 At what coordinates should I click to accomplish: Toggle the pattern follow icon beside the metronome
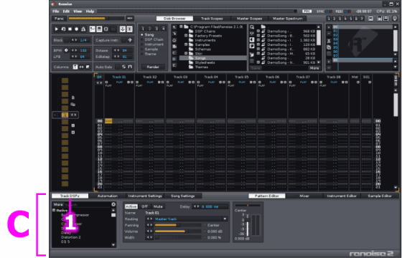tap(93, 29)
